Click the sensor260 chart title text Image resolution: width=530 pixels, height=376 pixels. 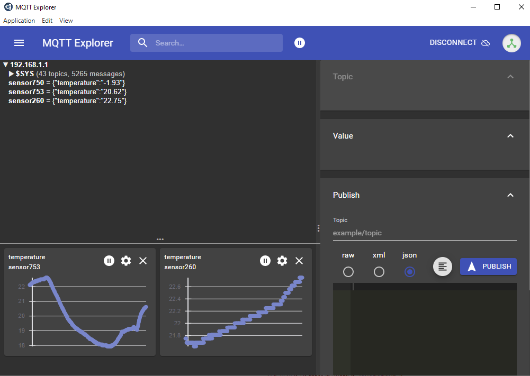183,262
